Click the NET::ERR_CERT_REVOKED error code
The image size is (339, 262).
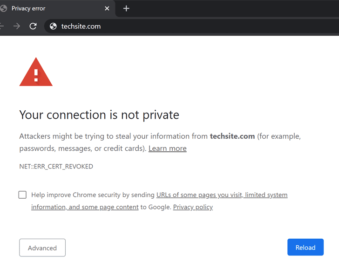(x=56, y=167)
